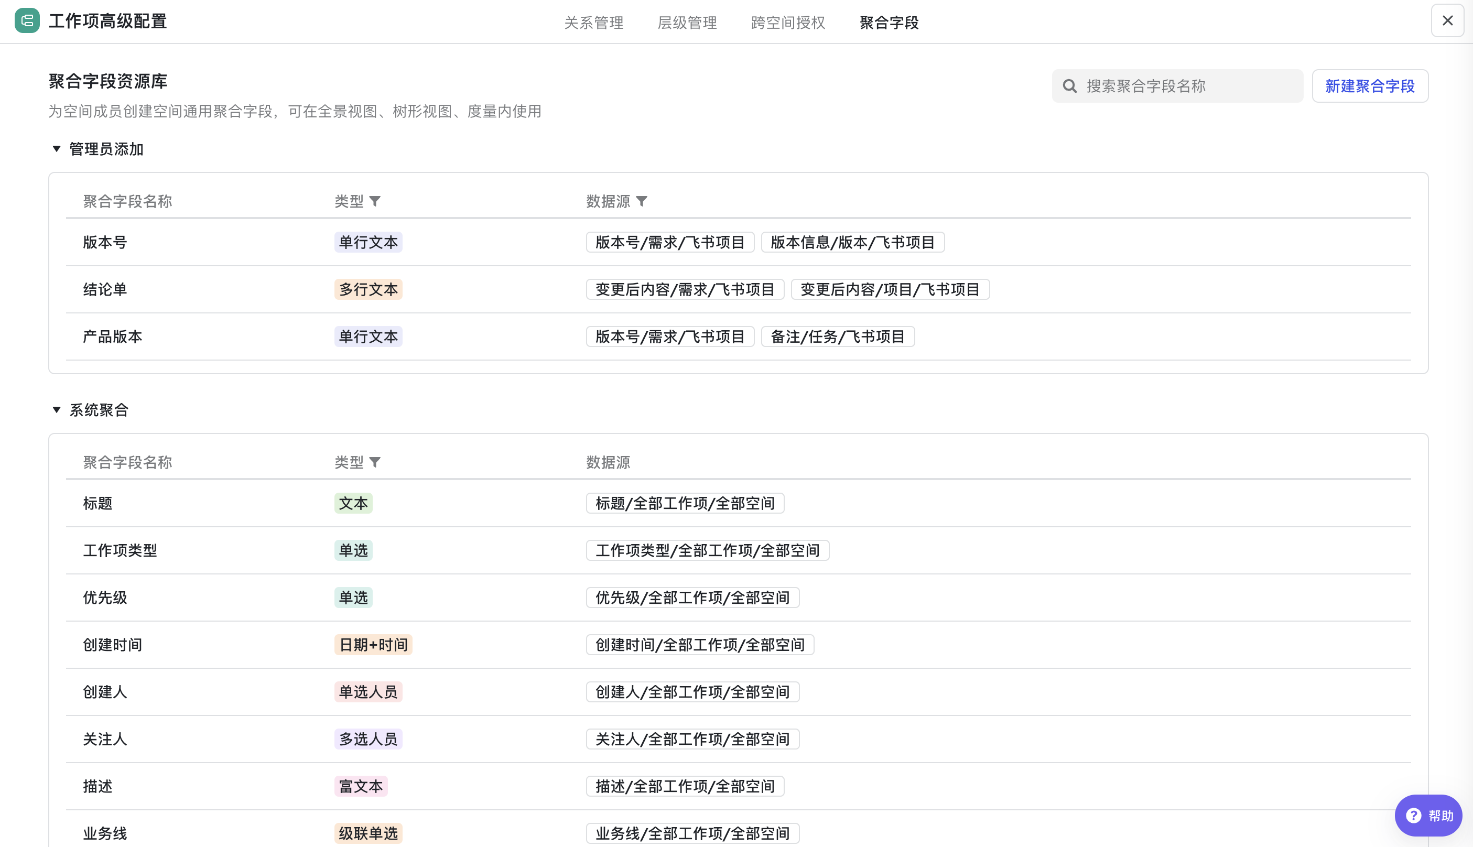
Task: Click the 文本 type tag for 标题
Action: pos(354,503)
